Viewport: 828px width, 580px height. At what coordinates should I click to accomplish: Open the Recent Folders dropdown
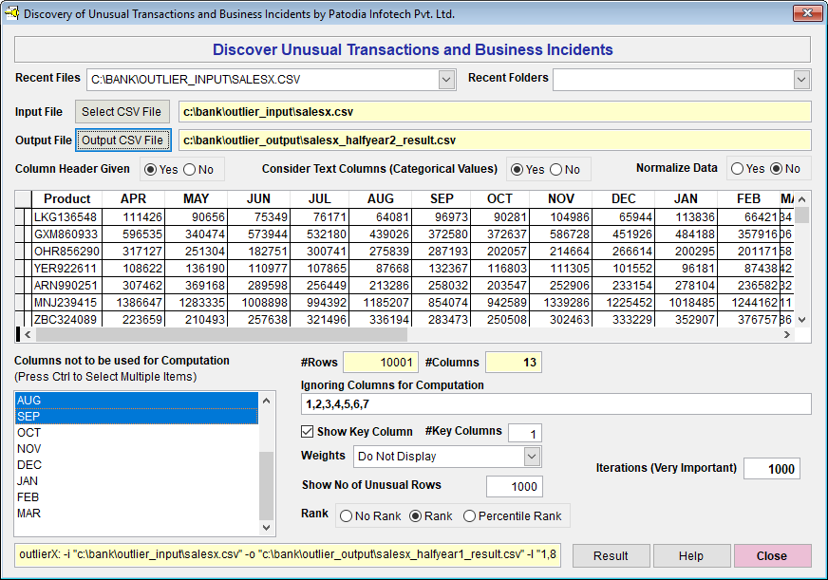click(x=801, y=80)
